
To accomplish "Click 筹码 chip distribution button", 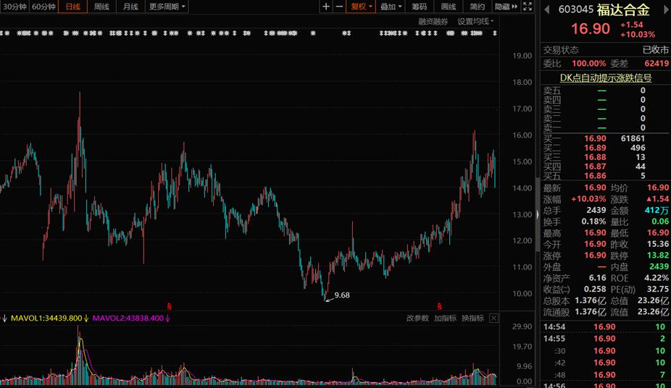I will 420,7.
